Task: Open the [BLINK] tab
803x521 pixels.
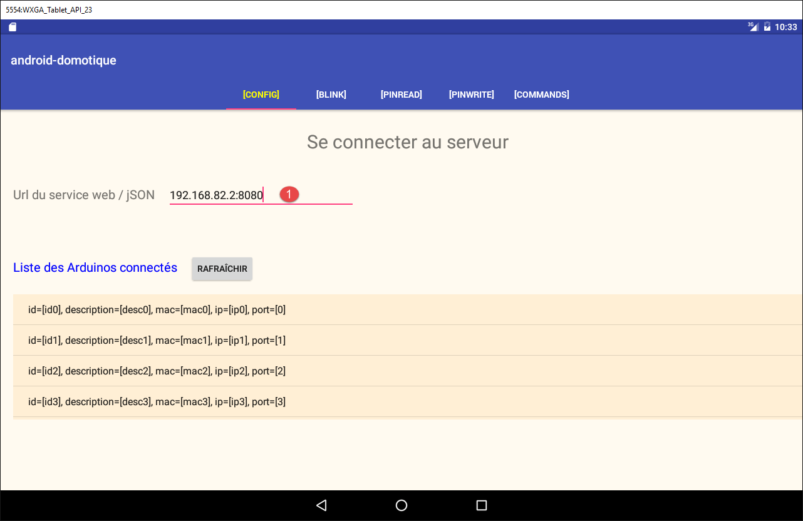Action: point(331,95)
